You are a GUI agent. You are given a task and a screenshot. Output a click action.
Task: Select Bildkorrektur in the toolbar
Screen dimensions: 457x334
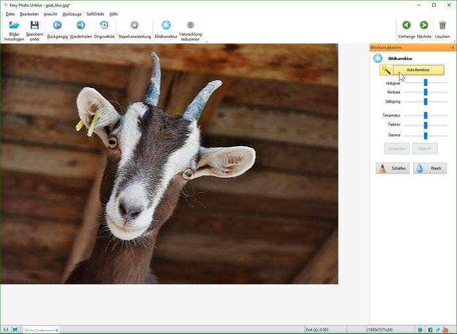click(166, 25)
